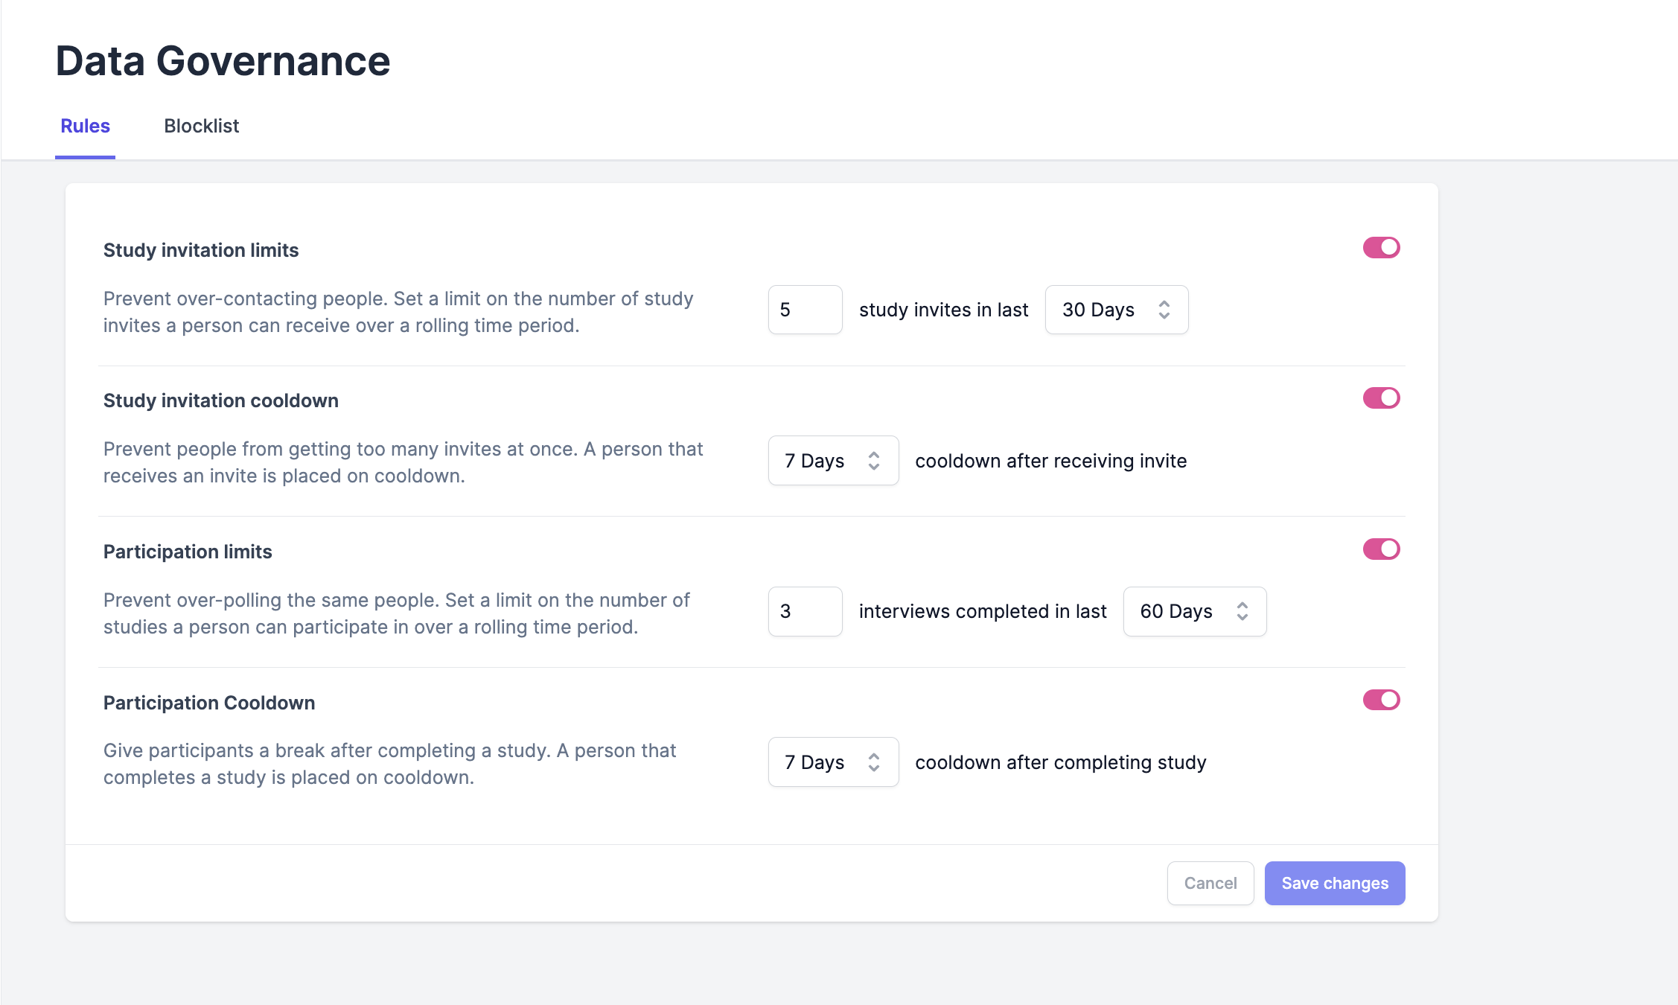
Task: Focus the study invites number field
Action: point(805,310)
